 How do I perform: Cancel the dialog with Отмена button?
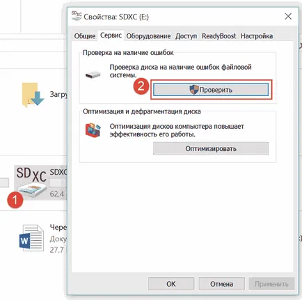pos(221,284)
